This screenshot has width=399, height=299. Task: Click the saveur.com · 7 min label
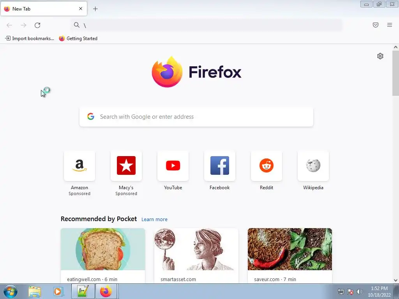pos(275,279)
